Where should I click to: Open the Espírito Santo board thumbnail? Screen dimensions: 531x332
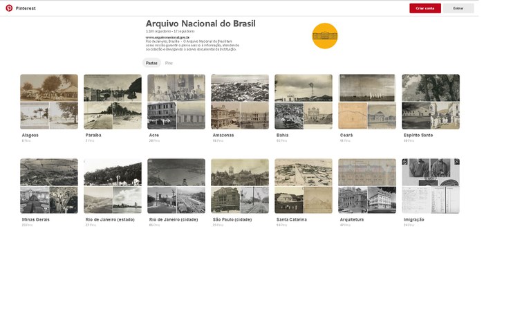coord(431,102)
